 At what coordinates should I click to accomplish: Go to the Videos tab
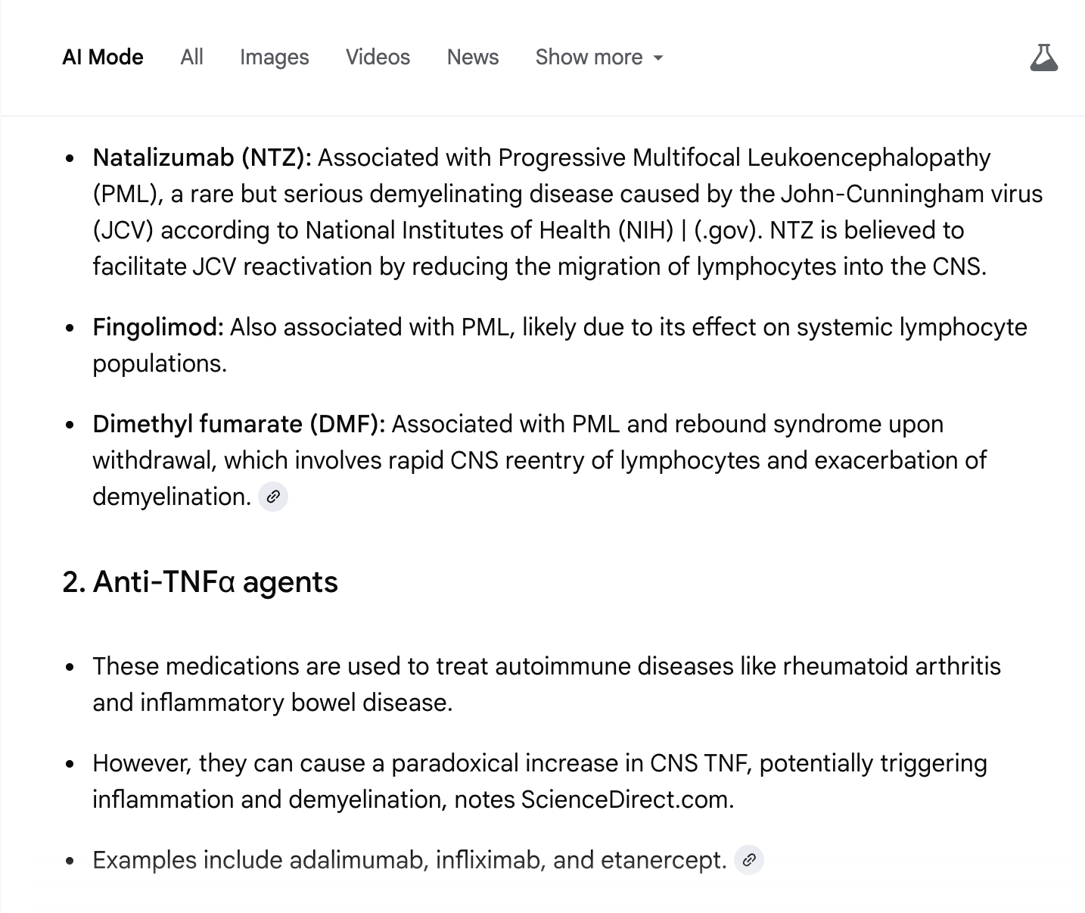[x=378, y=58]
